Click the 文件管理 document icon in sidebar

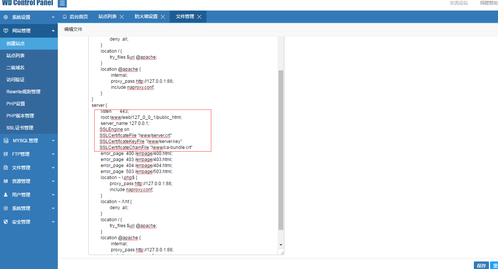click(6, 168)
